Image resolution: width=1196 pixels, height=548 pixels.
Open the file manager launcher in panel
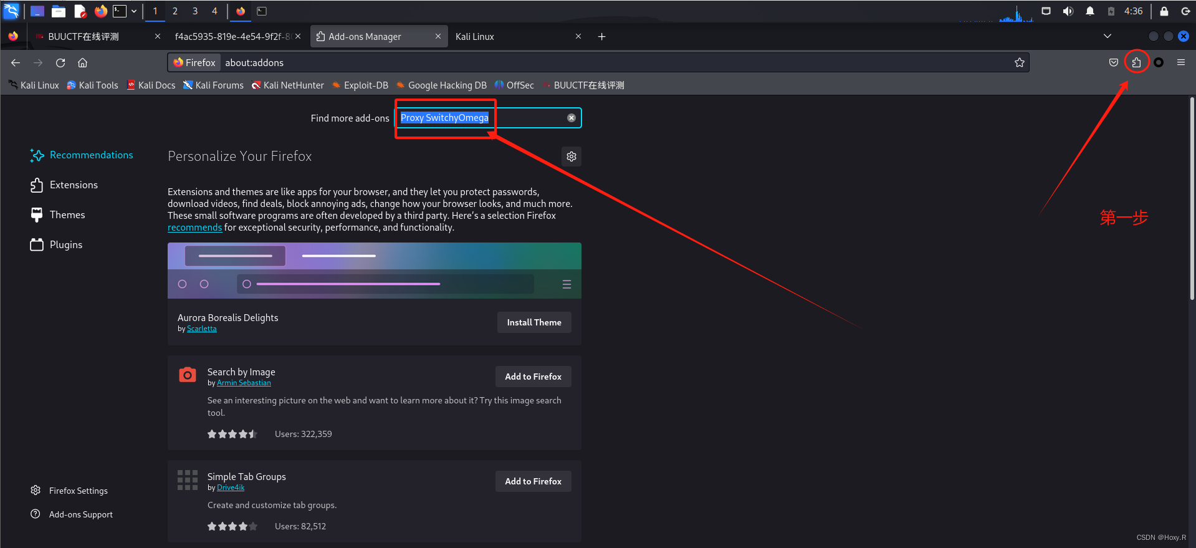59,11
